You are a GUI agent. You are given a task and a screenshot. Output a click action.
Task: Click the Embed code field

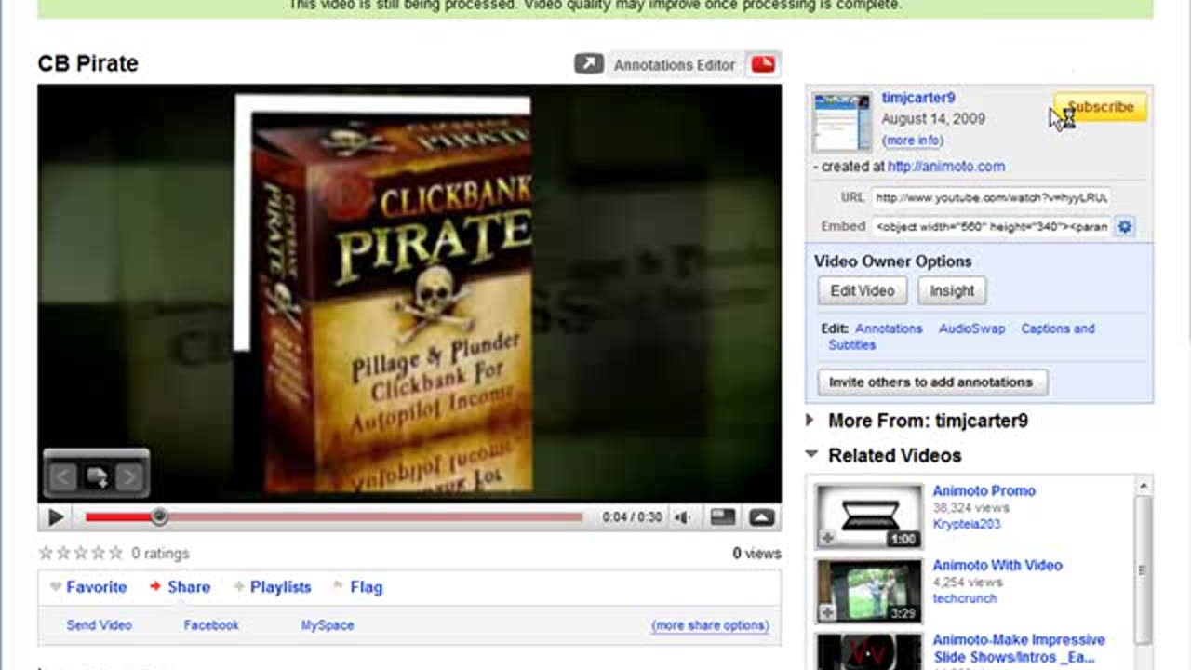coord(991,226)
